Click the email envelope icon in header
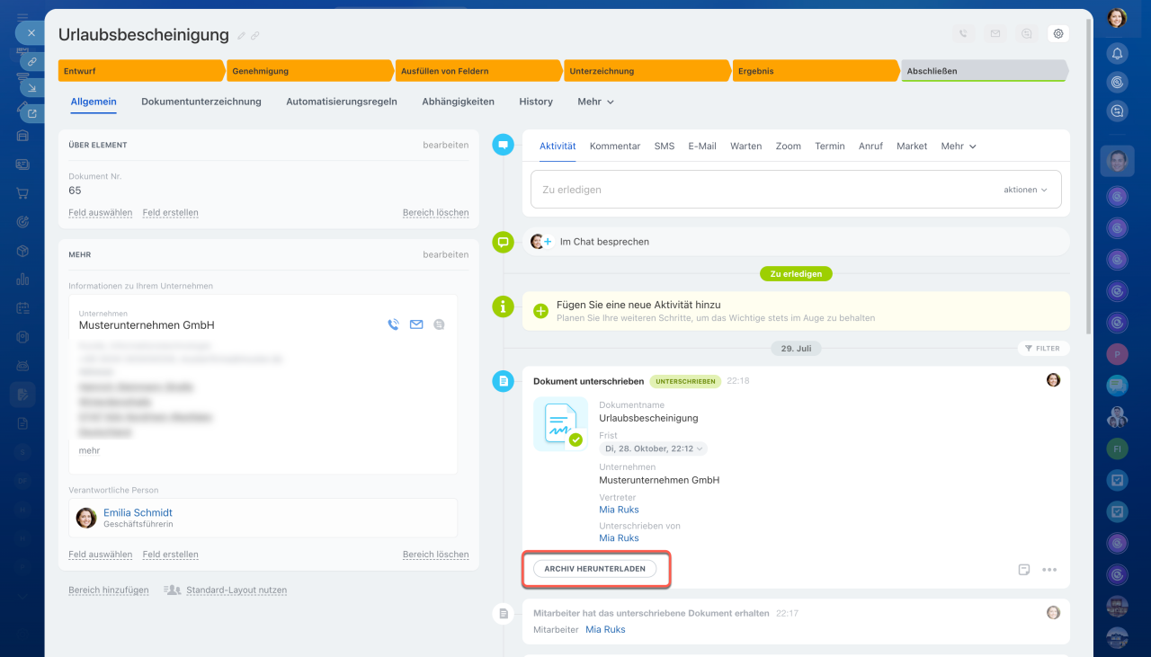1151x657 pixels. point(995,34)
